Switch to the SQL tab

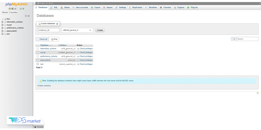tap(54, 7)
